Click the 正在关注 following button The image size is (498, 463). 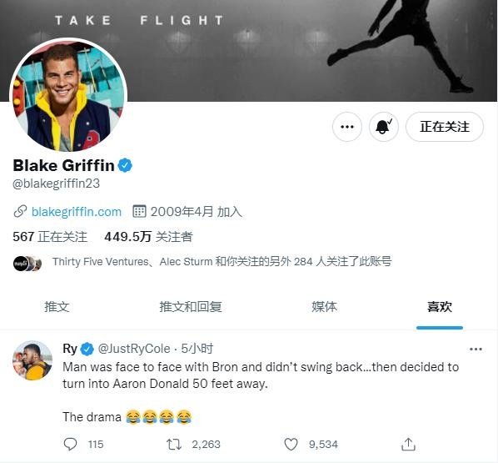[x=445, y=127]
